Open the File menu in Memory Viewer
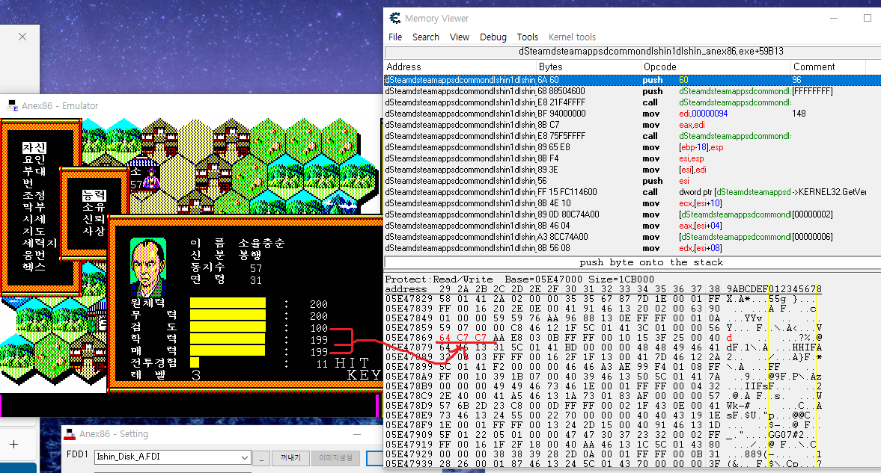The width and height of the screenshot is (881, 473). tap(395, 37)
